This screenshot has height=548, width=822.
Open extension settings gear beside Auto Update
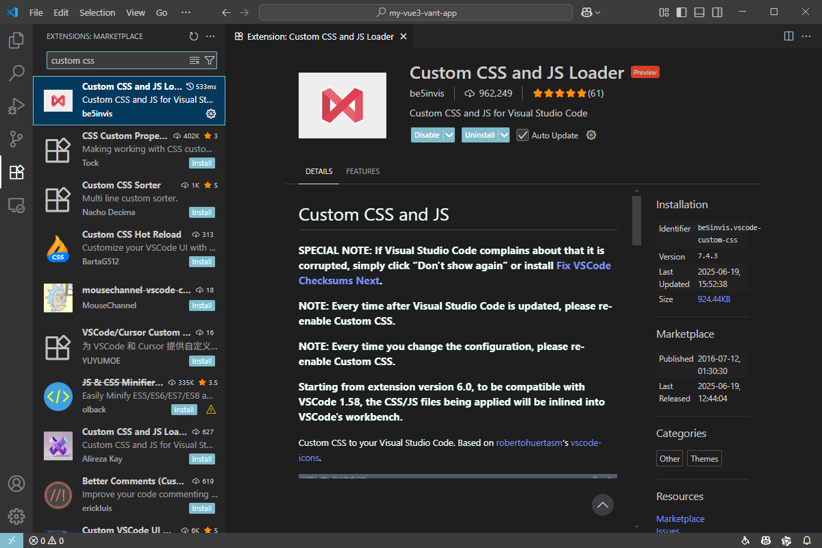click(591, 135)
